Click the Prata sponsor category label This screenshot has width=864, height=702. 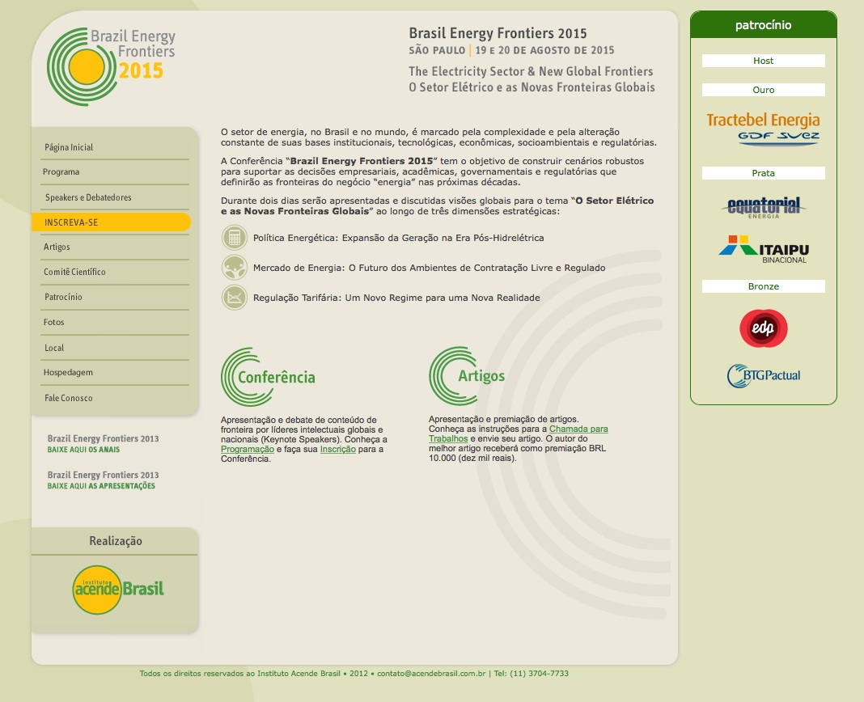763,173
